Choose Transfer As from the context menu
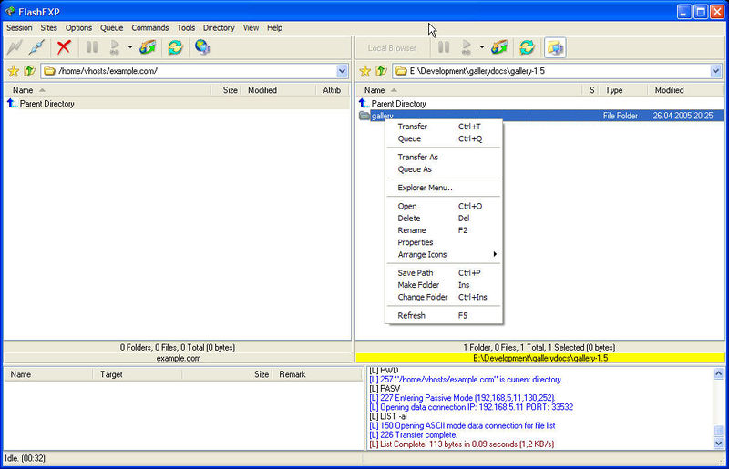 point(444,158)
